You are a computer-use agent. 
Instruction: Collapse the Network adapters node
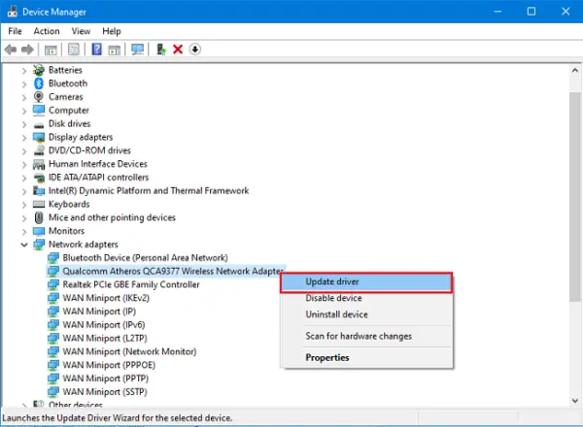pos(24,245)
